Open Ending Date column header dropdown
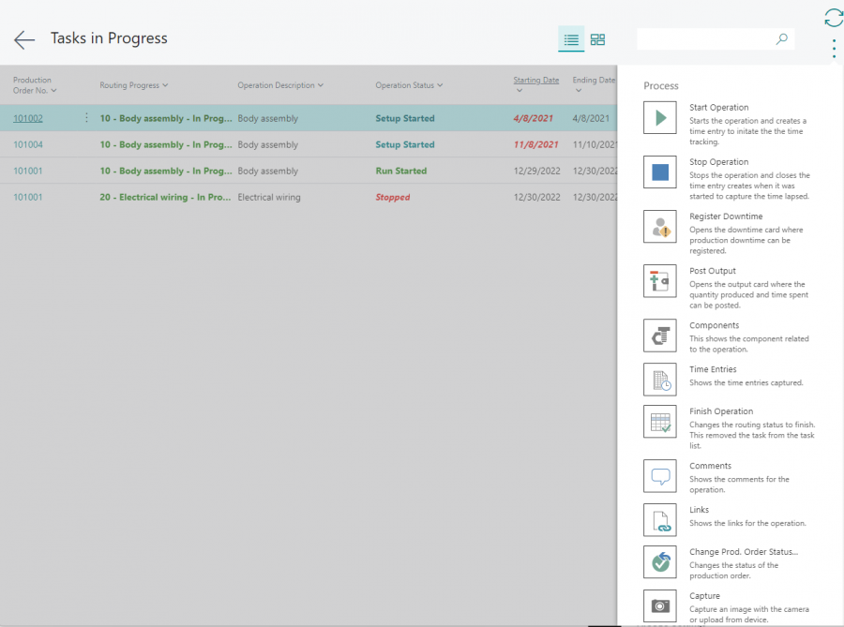Screen dimensions: 844x627 578,90
